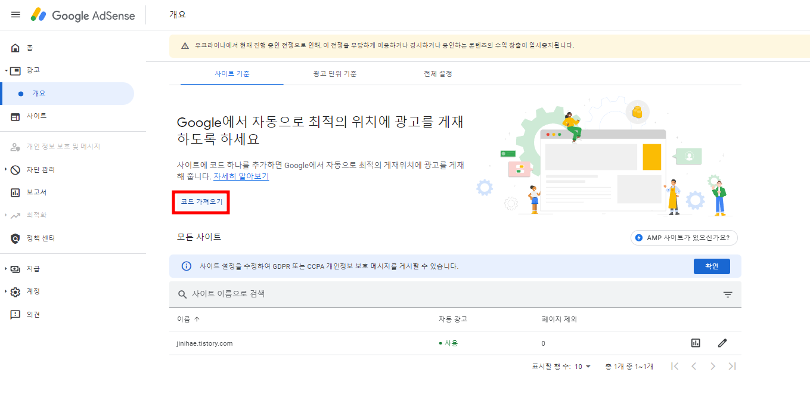Go to last page pagination icon
The width and height of the screenshot is (810, 419).
pyautogui.click(x=733, y=366)
